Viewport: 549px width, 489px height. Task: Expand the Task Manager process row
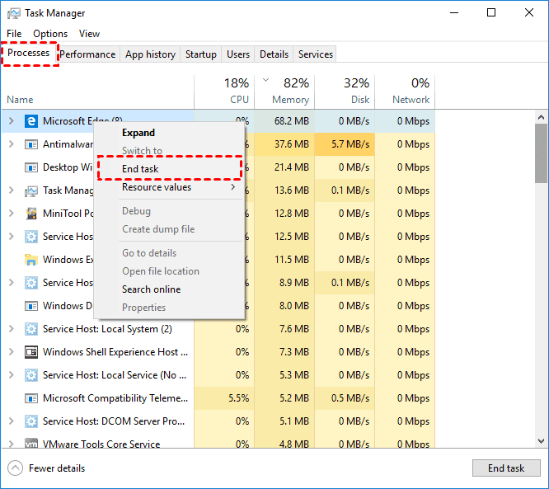click(x=12, y=190)
